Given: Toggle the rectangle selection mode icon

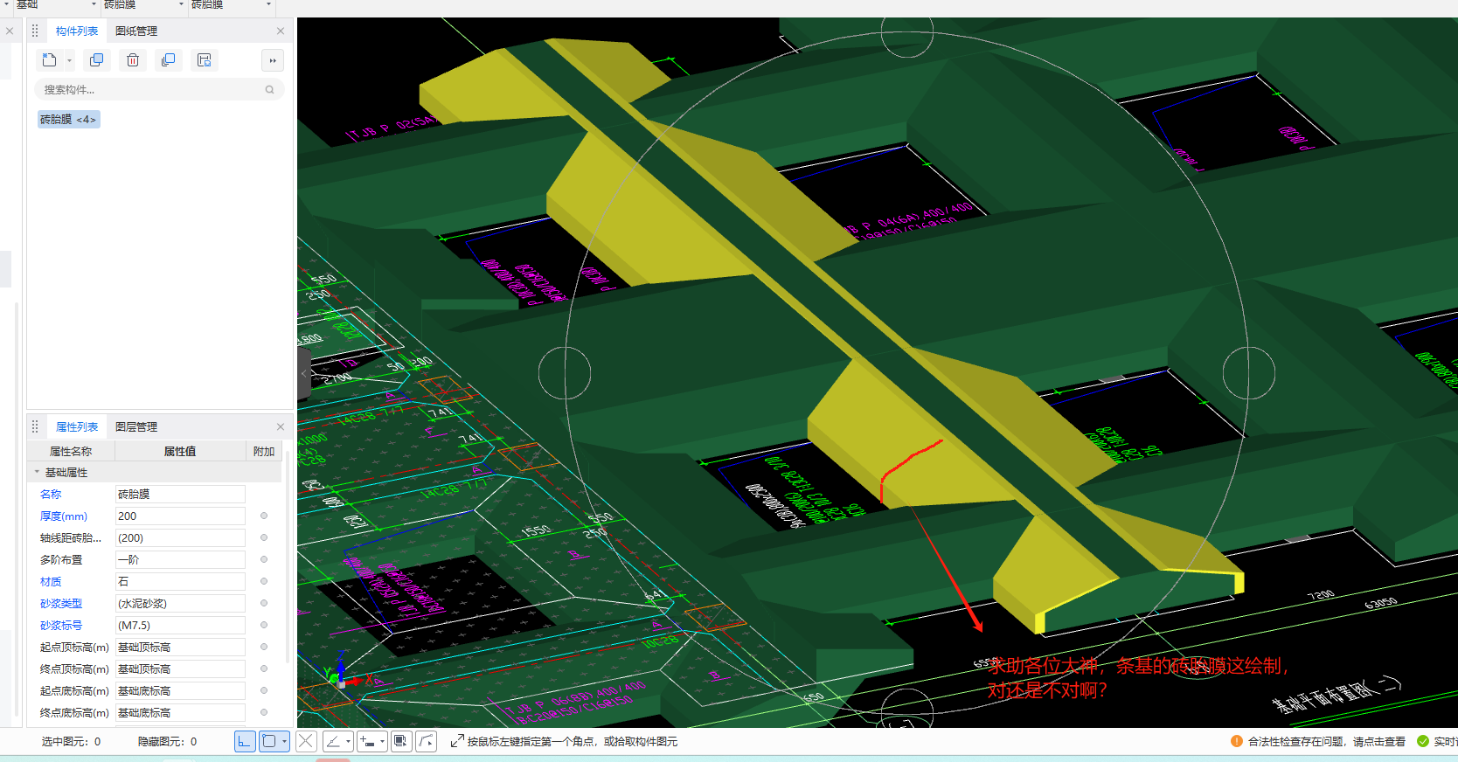Looking at the screenshot, I should [x=270, y=742].
